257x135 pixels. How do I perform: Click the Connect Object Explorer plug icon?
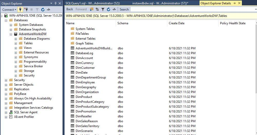(x=20, y=9)
